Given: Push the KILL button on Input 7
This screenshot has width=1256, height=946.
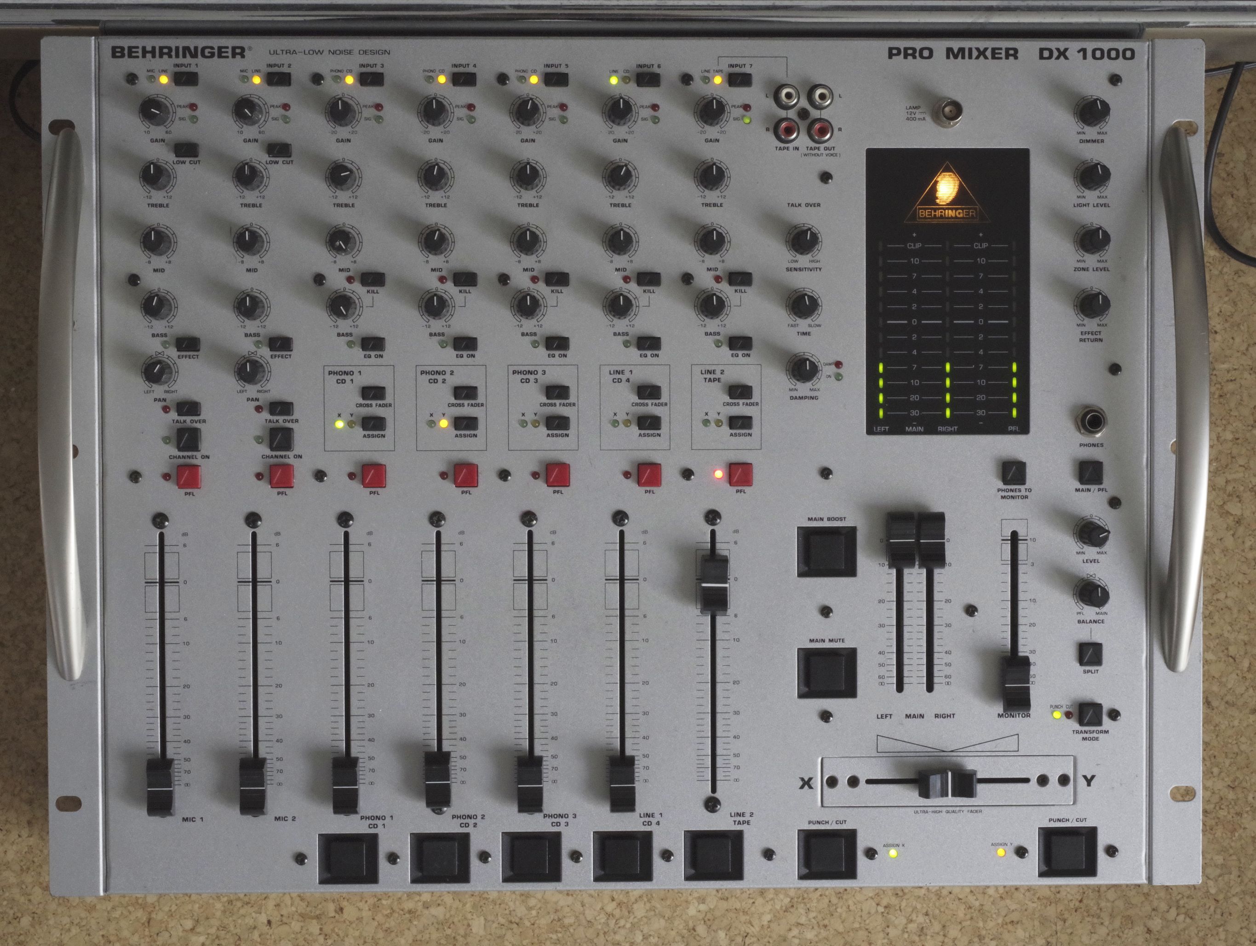Looking at the screenshot, I should coord(740,278).
